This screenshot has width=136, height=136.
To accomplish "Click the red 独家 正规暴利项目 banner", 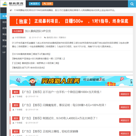I will [x=71, y=21].
